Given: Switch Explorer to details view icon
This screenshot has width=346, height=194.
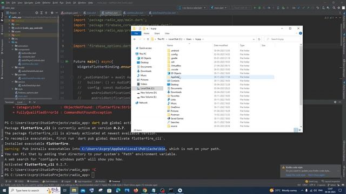Looking at the screenshot, I should (296, 130).
